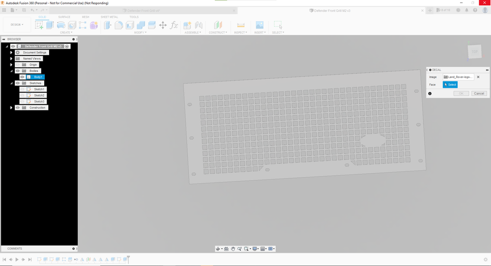Click the Face Select button
The image size is (491, 266).
(x=450, y=85)
